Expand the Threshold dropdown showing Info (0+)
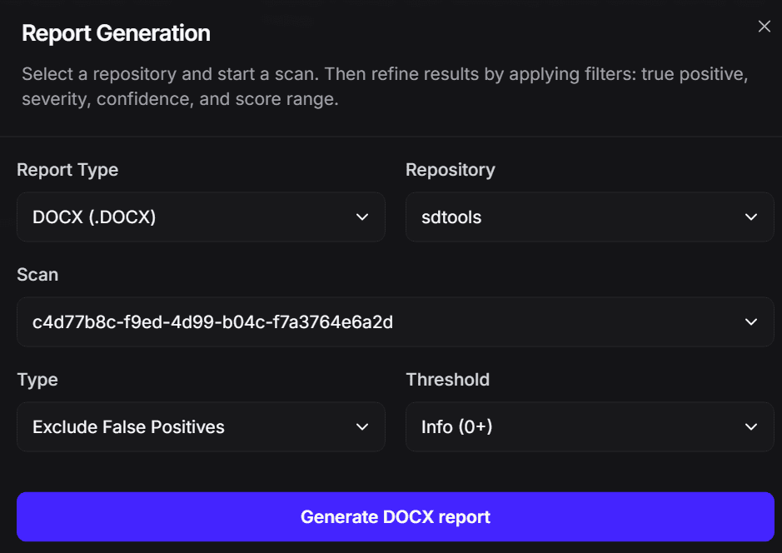The image size is (782, 553). [590, 427]
